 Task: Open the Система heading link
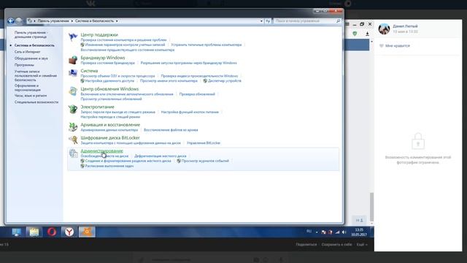pyautogui.click(x=89, y=71)
